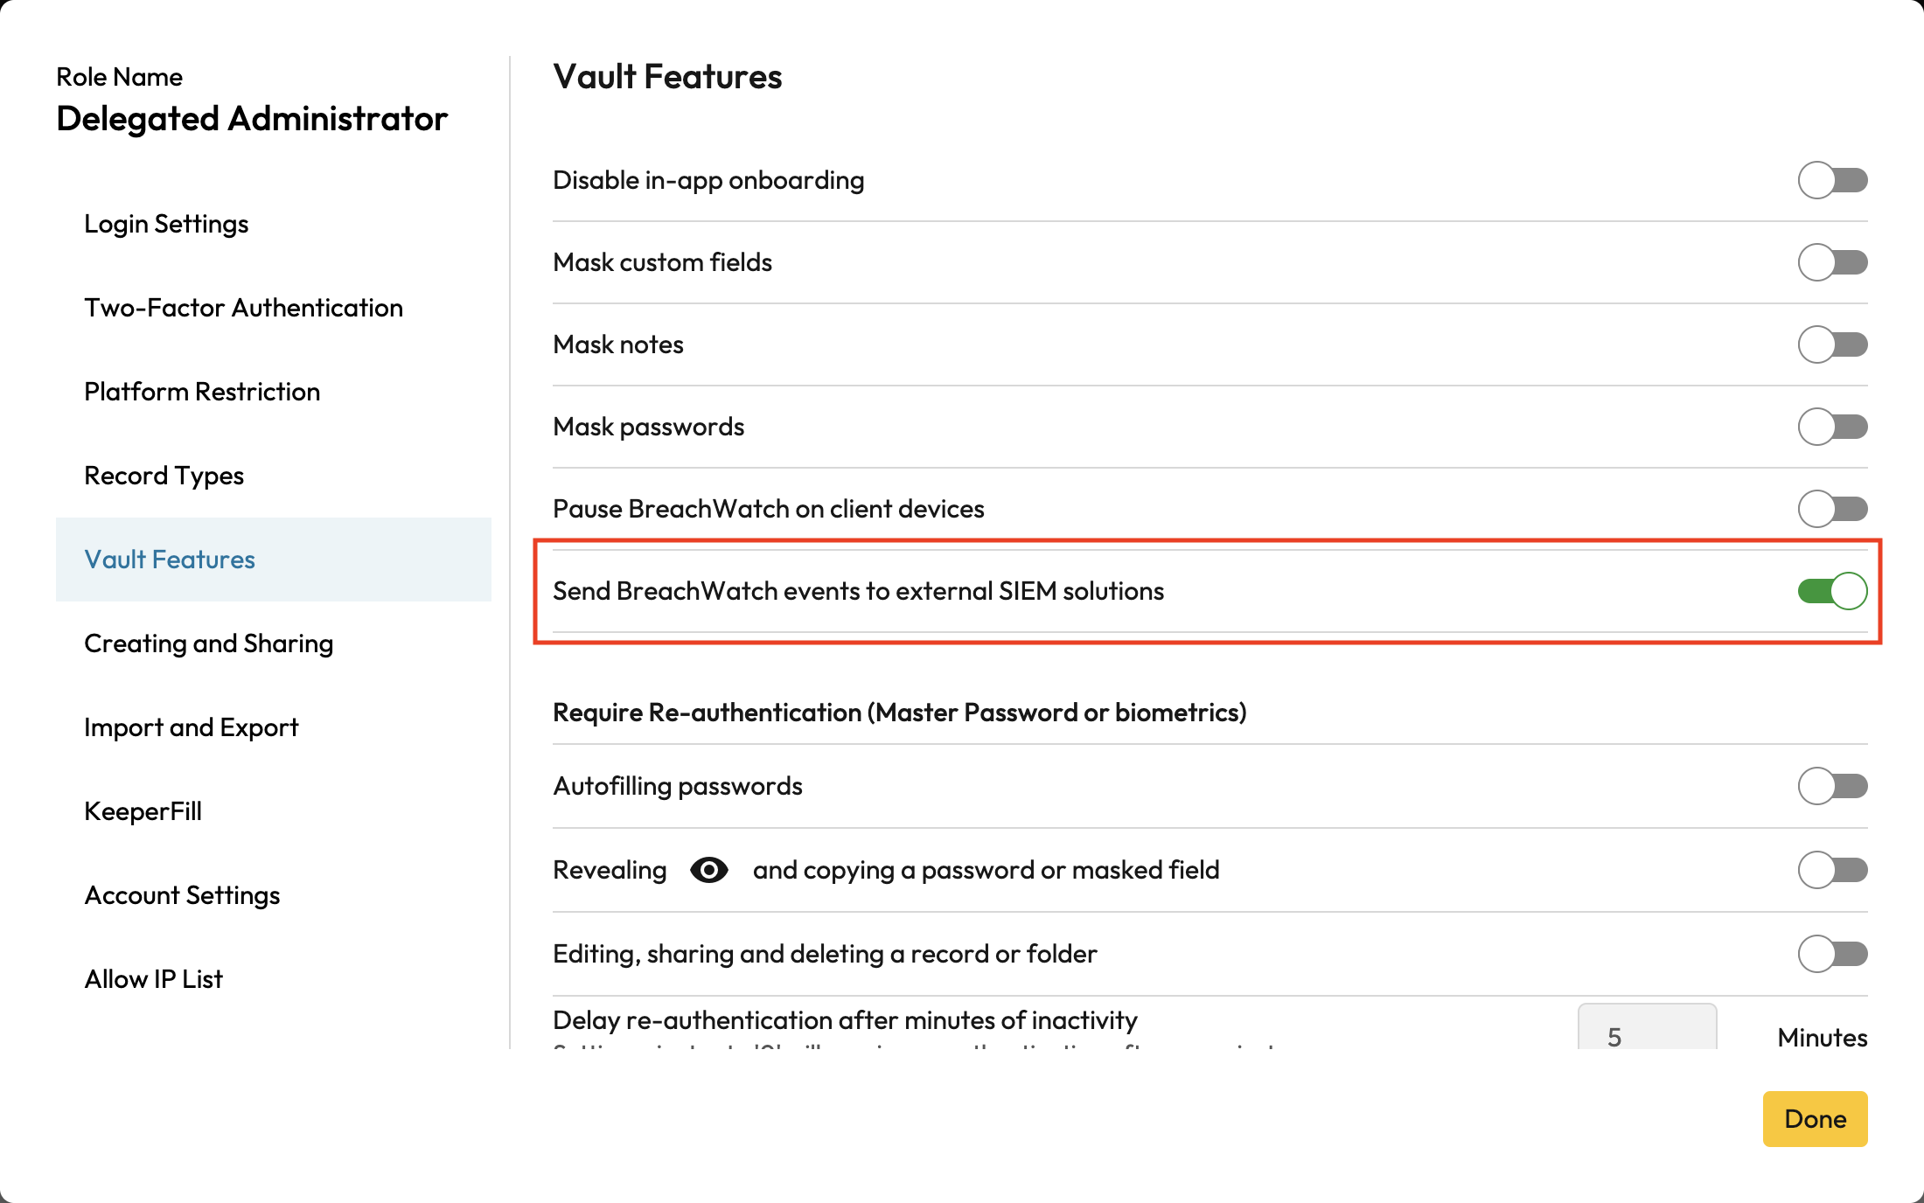The height and width of the screenshot is (1203, 1924).
Task: Click the eye icon next to Revealing
Action: coord(708,870)
